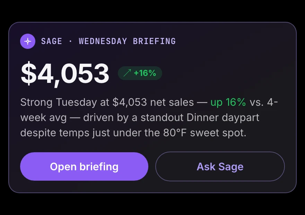Click the "Dinner daypart" phrase

[223, 118]
